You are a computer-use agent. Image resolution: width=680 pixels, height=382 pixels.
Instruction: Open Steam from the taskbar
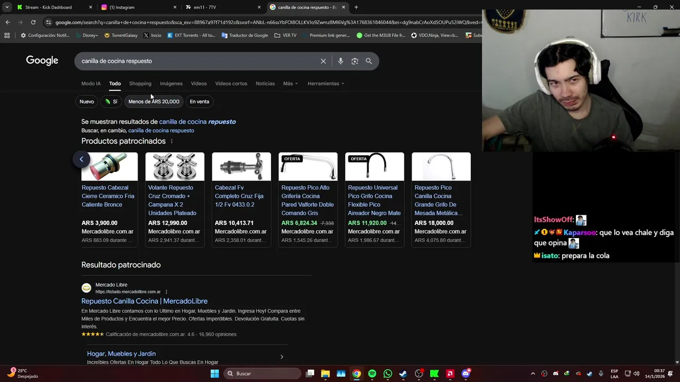403,374
